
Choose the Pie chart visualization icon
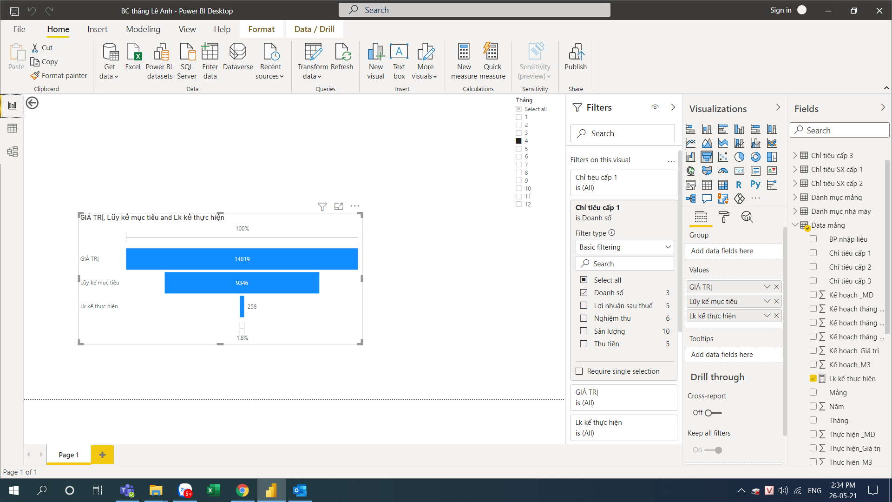[739, 157]
